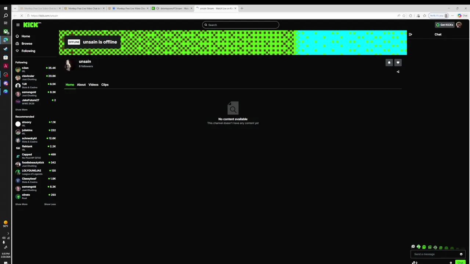470x264 pixels.
Task: Open the emoji picker in message box
Action: 461,254
